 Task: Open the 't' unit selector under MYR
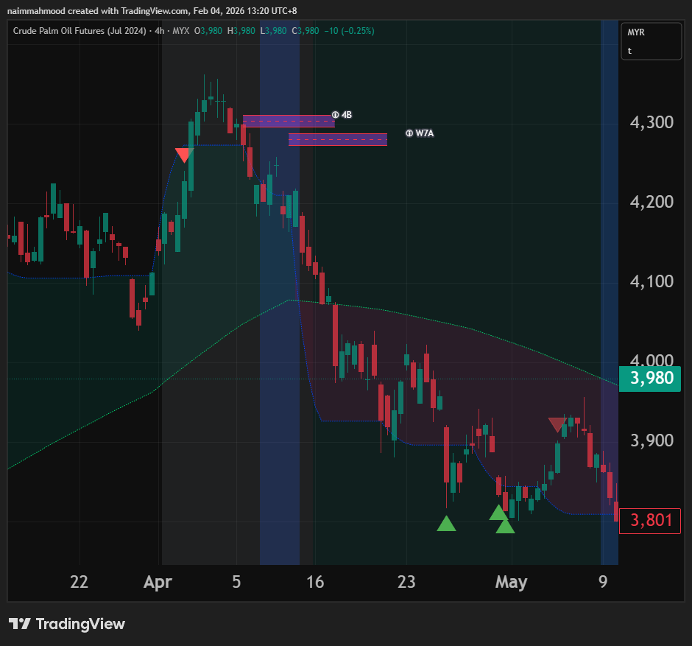[x=630, y=51]
